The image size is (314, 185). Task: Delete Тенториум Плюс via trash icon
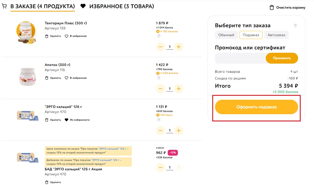(47, 36)
